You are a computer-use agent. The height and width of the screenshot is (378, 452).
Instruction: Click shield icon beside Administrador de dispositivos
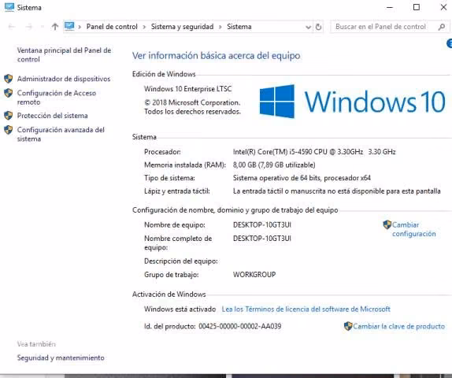coord(9,79)
